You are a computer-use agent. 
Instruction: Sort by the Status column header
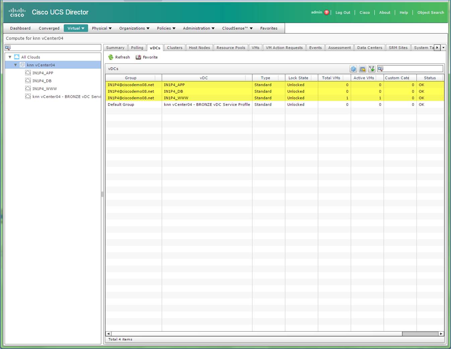(430, 78)
